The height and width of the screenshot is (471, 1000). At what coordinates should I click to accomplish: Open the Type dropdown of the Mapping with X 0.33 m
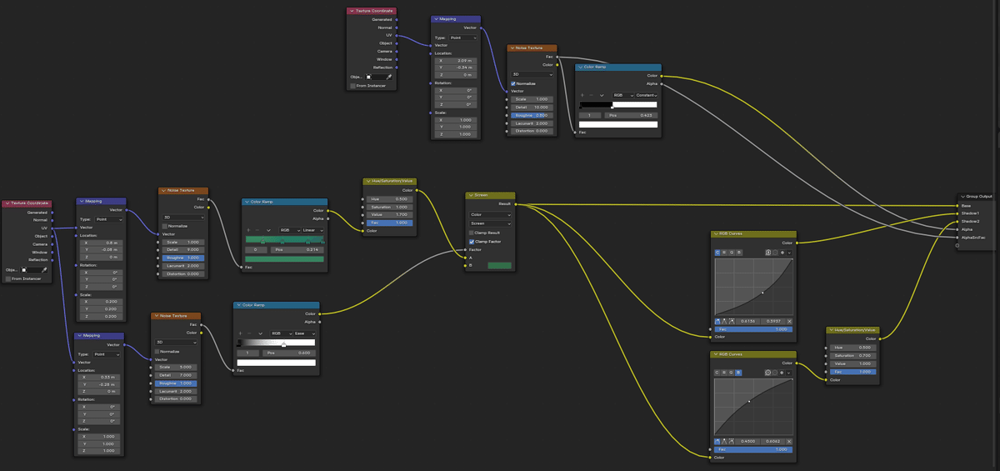106,354
